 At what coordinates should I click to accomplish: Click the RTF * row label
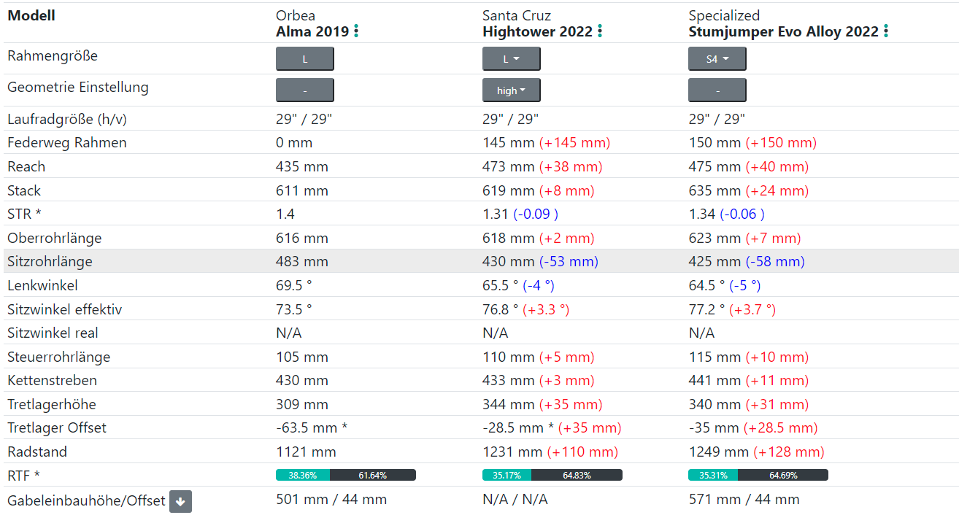(x=23, y=476)
